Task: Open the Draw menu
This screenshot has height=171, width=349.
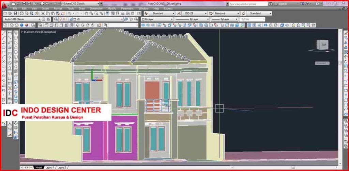Action: [82, 8]
